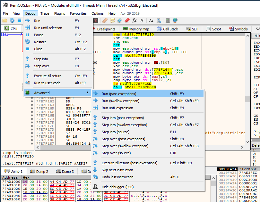Switch to the Dump 2 tab
The image size is (260, 202).
pos(39,171)
